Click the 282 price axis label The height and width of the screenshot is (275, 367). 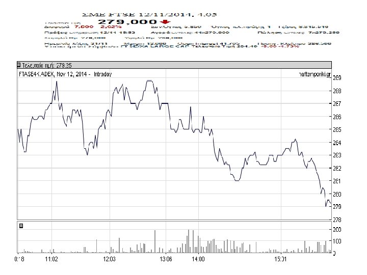(x=337, y=168)
